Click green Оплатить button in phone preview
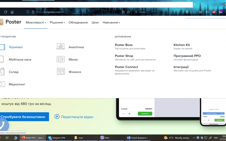 [x=220, y=120]
